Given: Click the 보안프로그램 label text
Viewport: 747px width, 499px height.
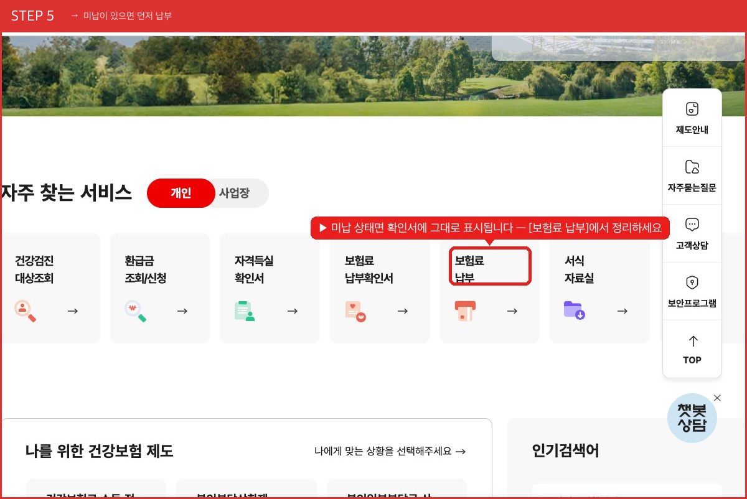Looking at the screenshot, I should (x=692, y=304).
